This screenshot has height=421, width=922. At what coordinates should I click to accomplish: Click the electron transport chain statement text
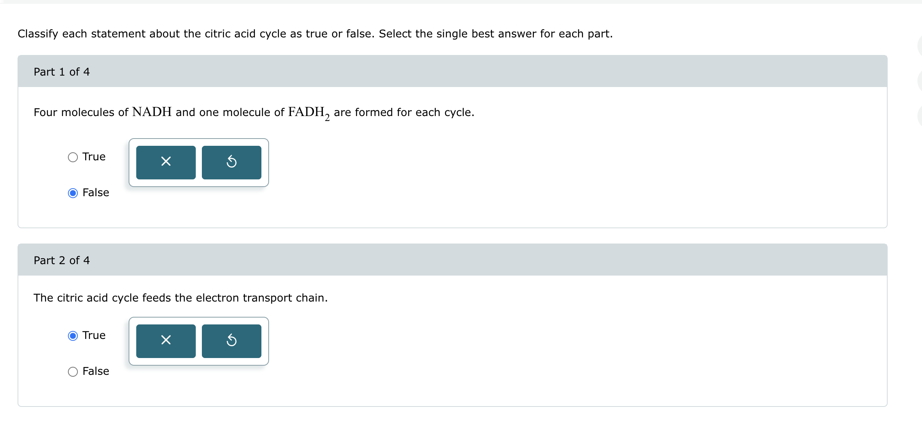pos(180,298)
